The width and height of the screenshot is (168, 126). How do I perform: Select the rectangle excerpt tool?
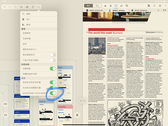(x=116, y=6)
